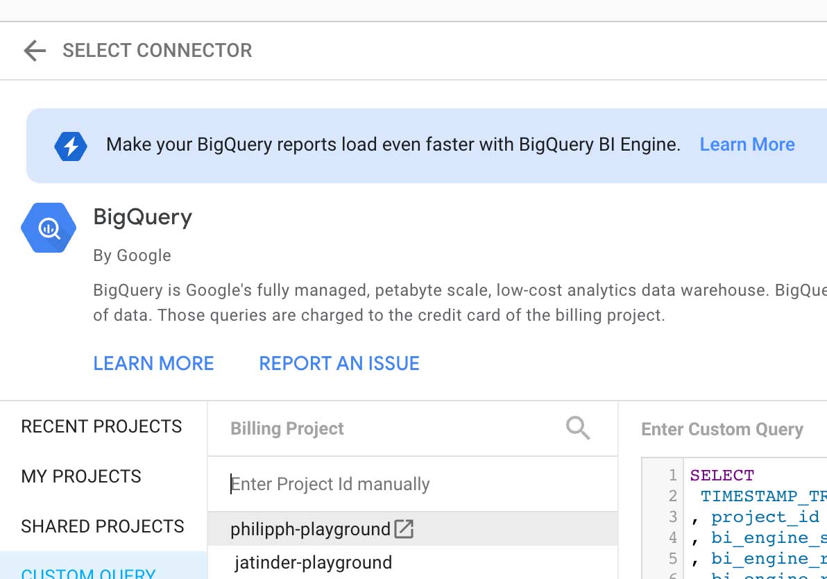Open philipph-playground in a new window icon

pyautogui.click(x=404, y=529)
